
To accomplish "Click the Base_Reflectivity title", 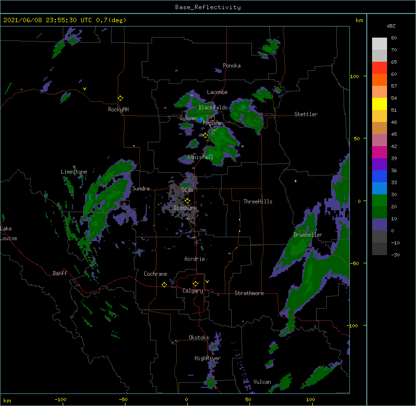I will click(208, 7).
